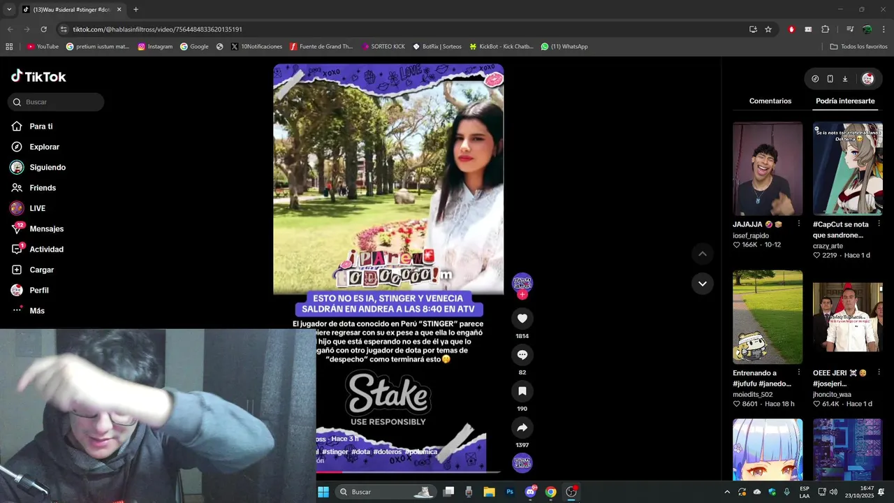This screenshot has height=503, width=894.
Task: Open the Windows Start menu
Action: tap(323, 492)
